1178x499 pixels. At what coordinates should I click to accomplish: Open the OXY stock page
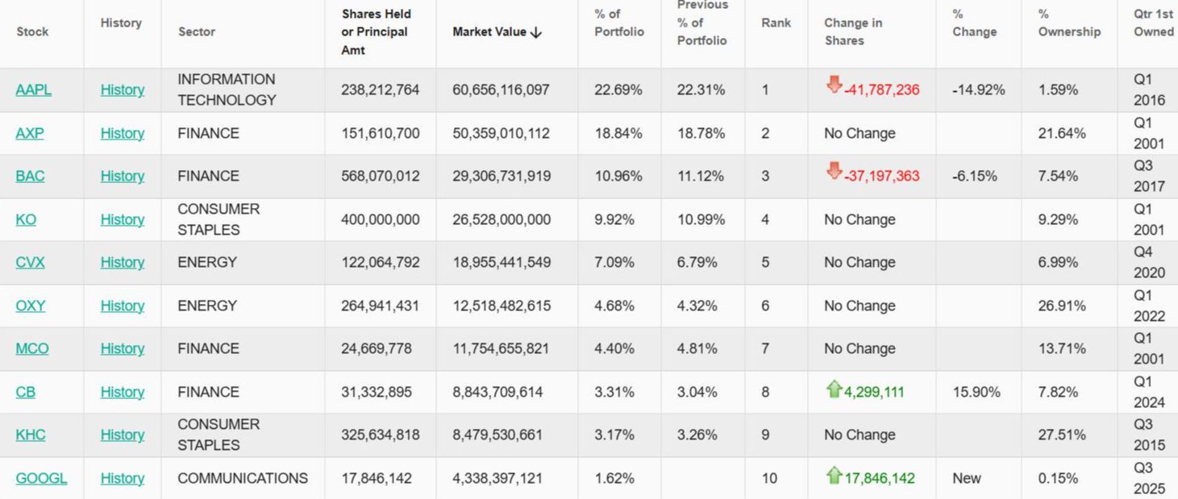click(x=31, y=306)
